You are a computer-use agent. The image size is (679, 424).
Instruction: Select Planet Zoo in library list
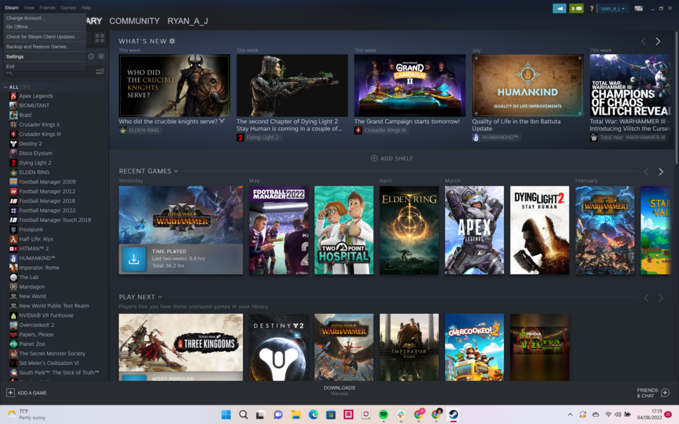[32, 344]
